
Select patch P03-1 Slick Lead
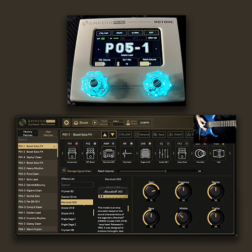pyautogui.click(x=38, y=179)
